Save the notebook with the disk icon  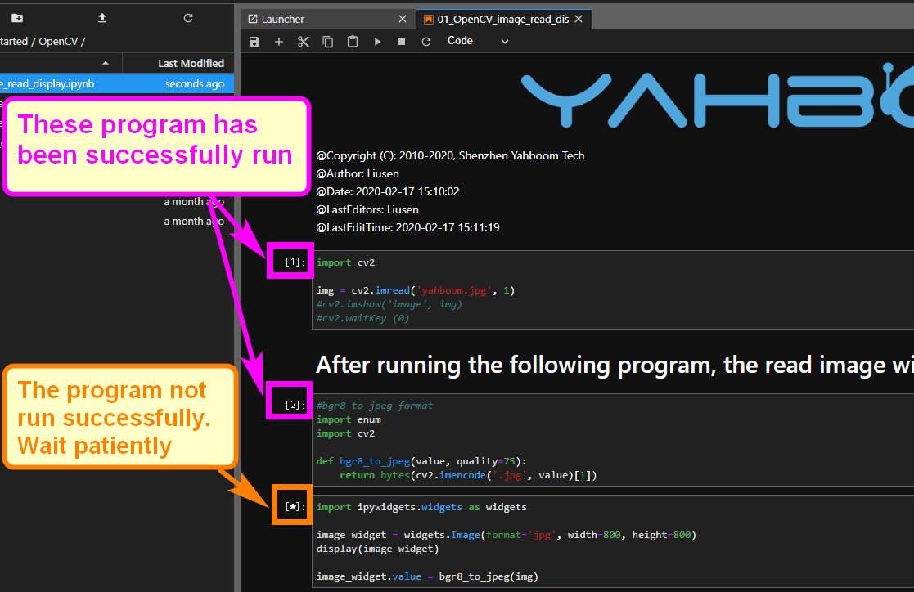pos(254,42)
